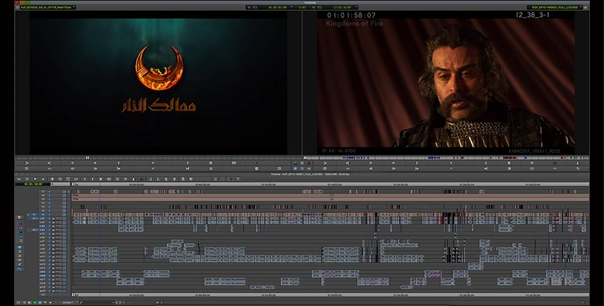Toggle the source-side A2 patch selector

(34, 230)
